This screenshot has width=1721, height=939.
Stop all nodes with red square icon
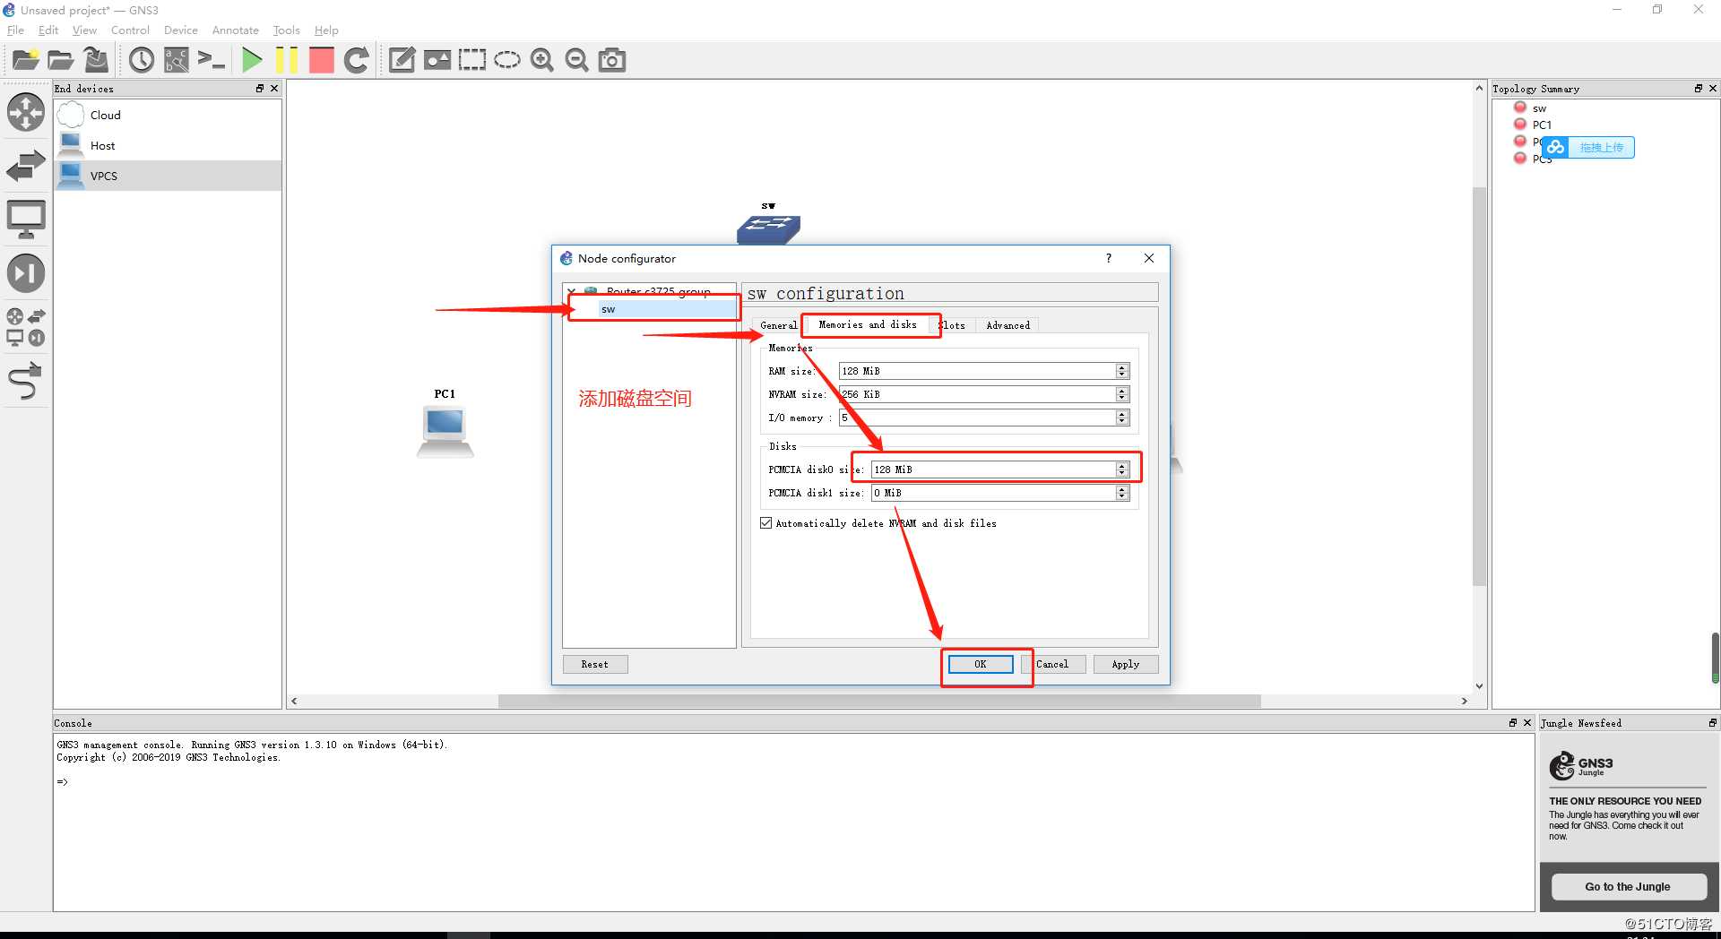321,60
